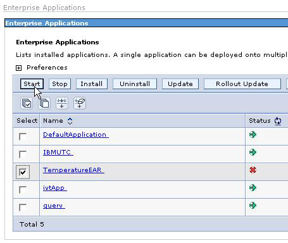The height and width of the screenshot is (243, 288).
Task: Refresh the Status column icon
Action: pyautogui.click(x=278, y=121)
